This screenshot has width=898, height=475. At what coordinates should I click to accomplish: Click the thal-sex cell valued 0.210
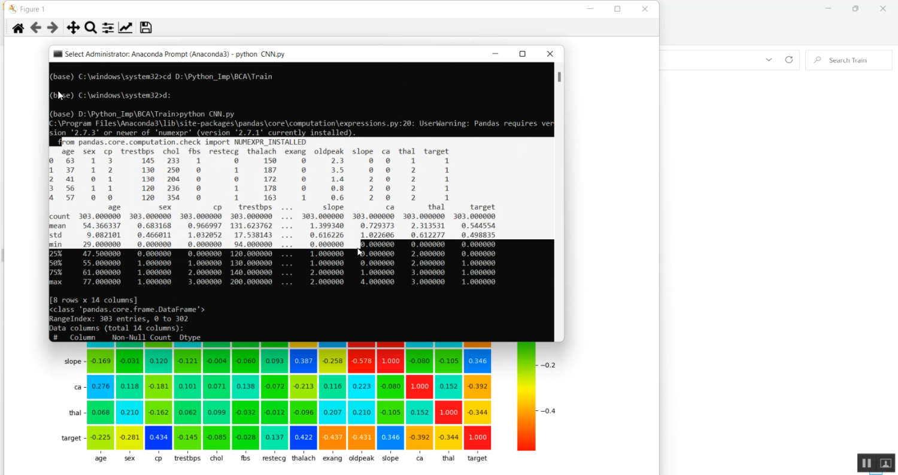129,412
